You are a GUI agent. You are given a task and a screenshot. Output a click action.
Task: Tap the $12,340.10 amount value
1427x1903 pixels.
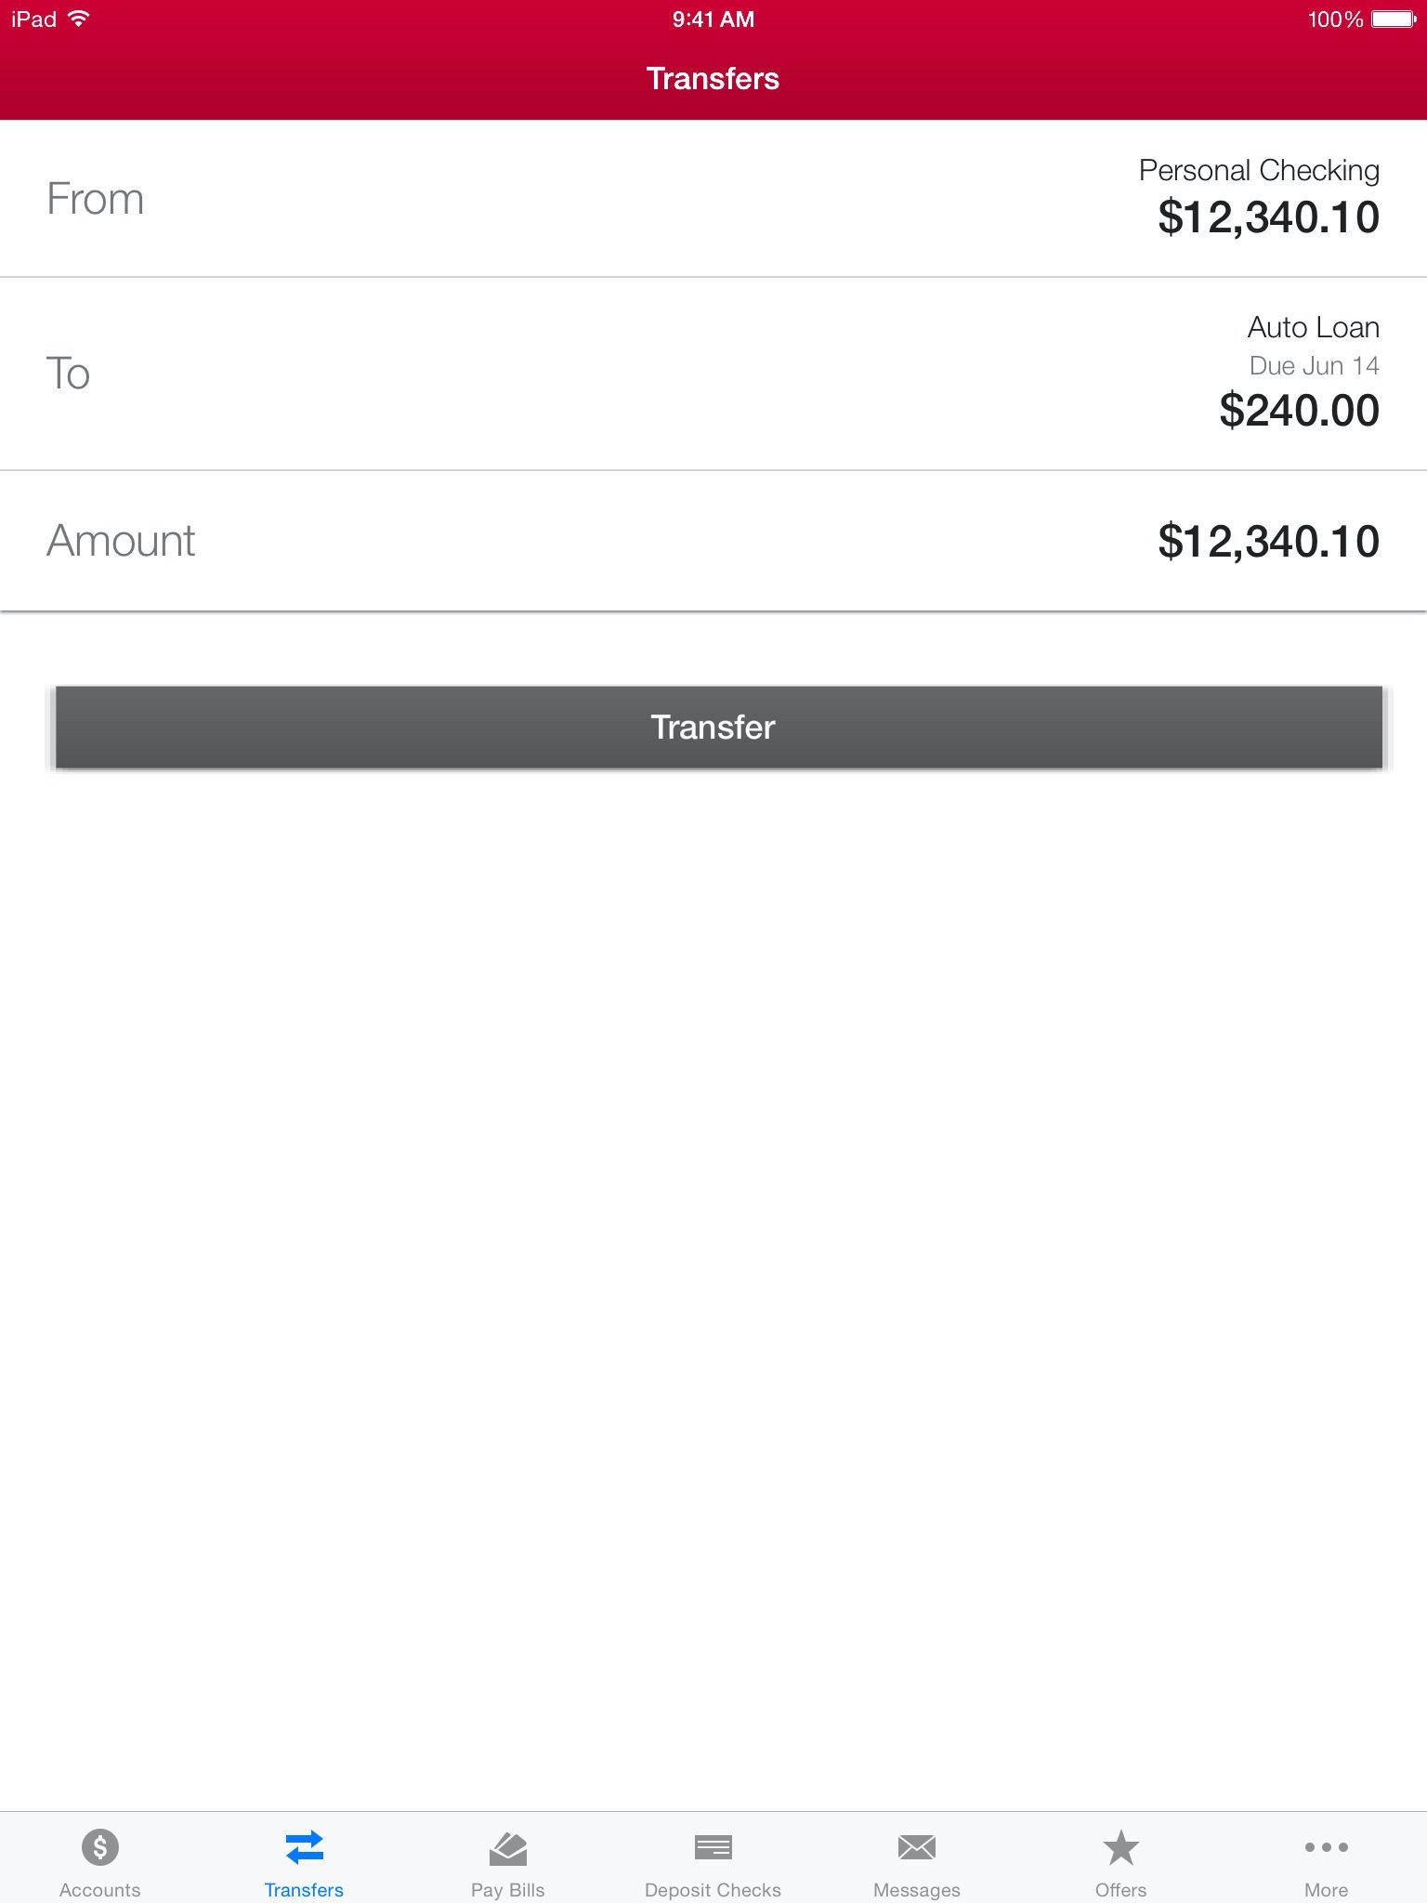coord(1268,541)
